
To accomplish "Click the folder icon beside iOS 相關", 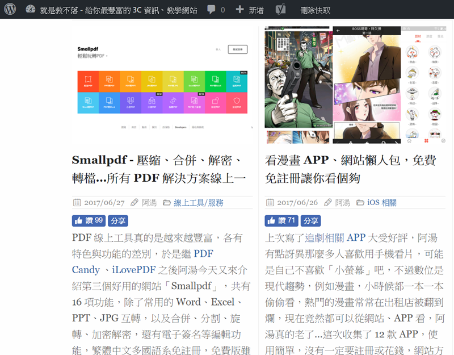I will tap(360, 203).
